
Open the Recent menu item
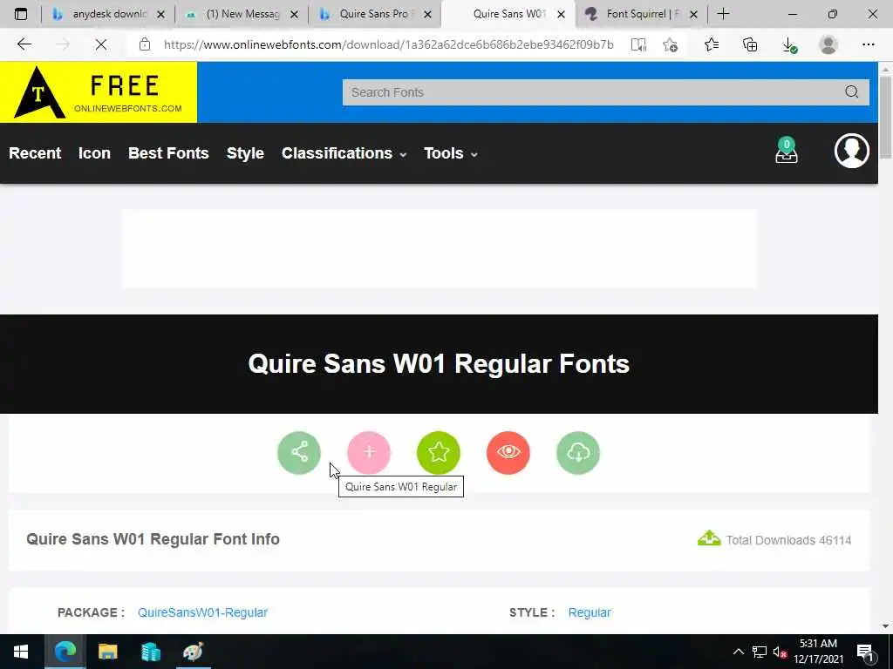[x=35, y=153]
